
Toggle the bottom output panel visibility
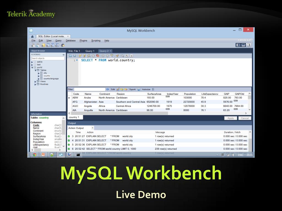point(243,45)
